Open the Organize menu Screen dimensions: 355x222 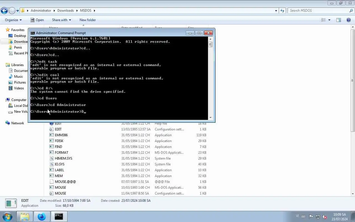(x=13, y=20)
